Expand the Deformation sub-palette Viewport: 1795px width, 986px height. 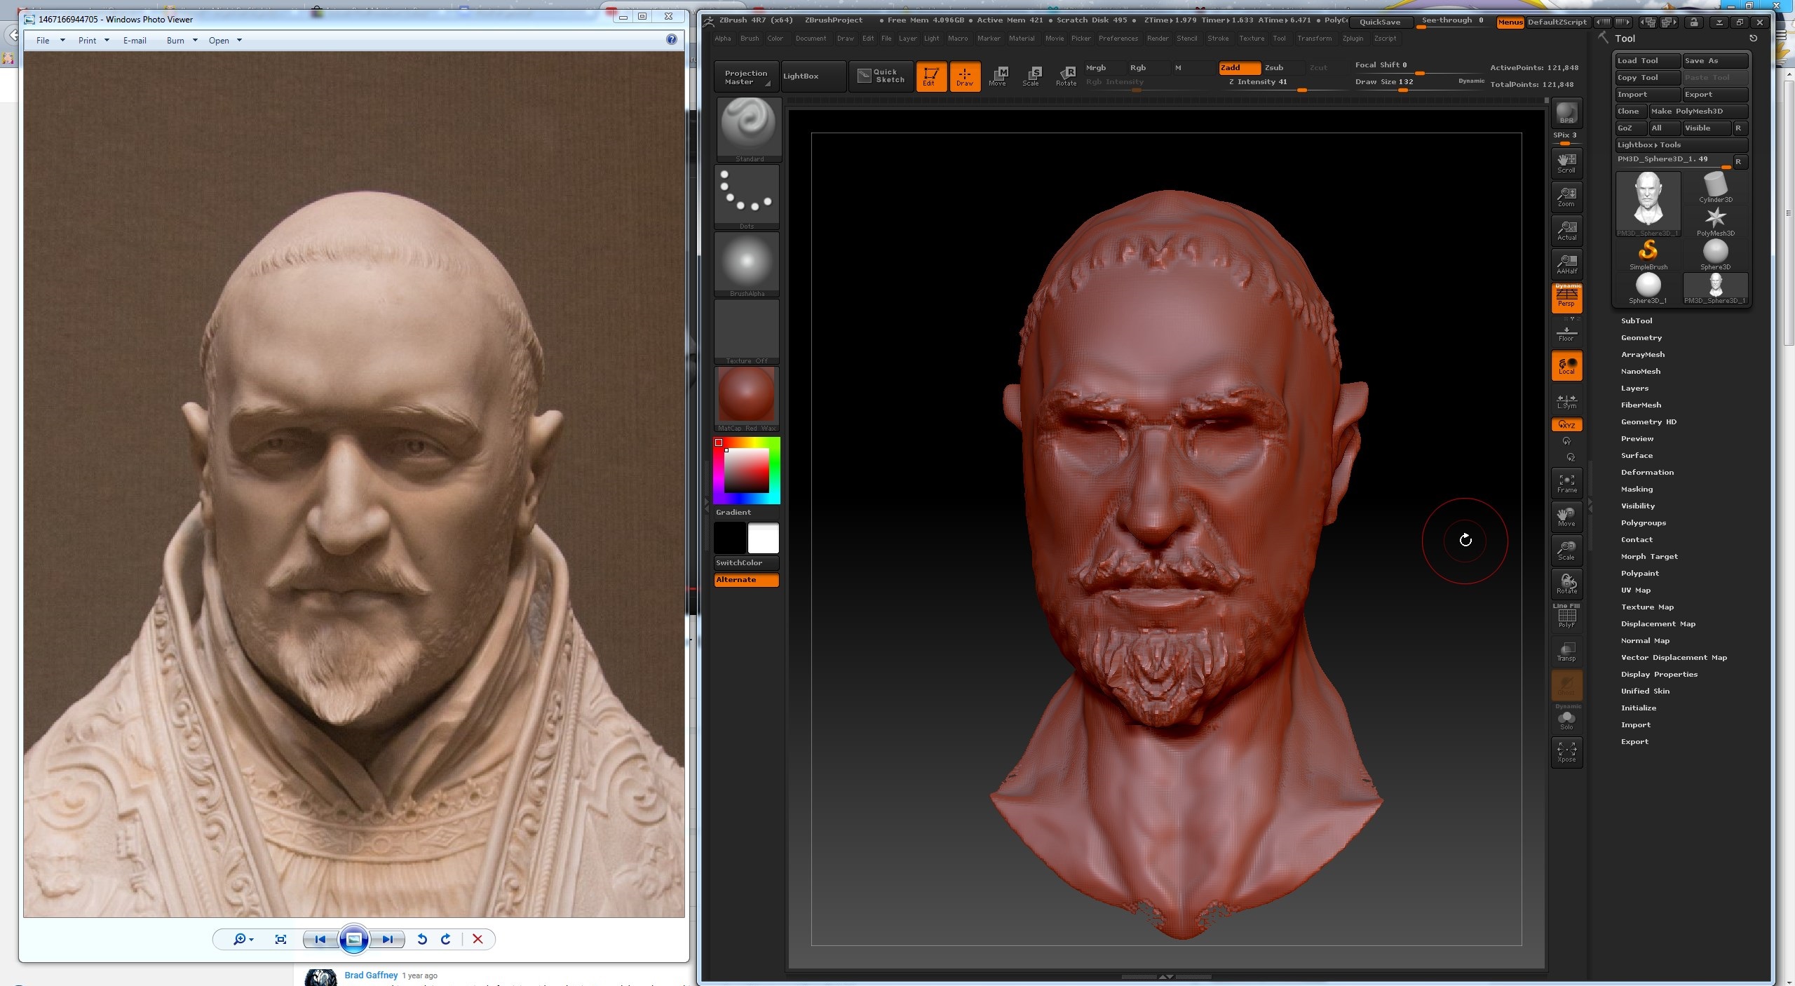(x=1646, y=472)
